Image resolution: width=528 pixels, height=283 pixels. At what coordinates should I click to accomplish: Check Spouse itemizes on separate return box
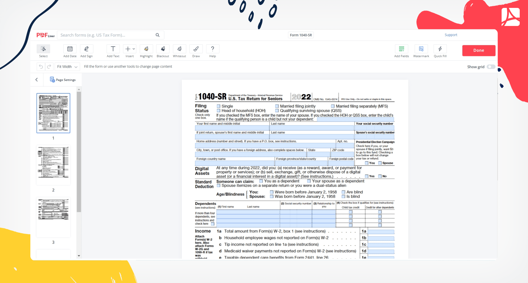pos(218,186)
